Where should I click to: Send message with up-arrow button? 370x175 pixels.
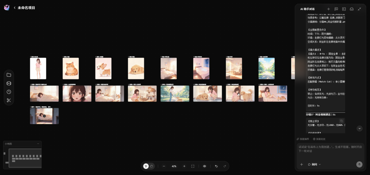click(359, 164)
